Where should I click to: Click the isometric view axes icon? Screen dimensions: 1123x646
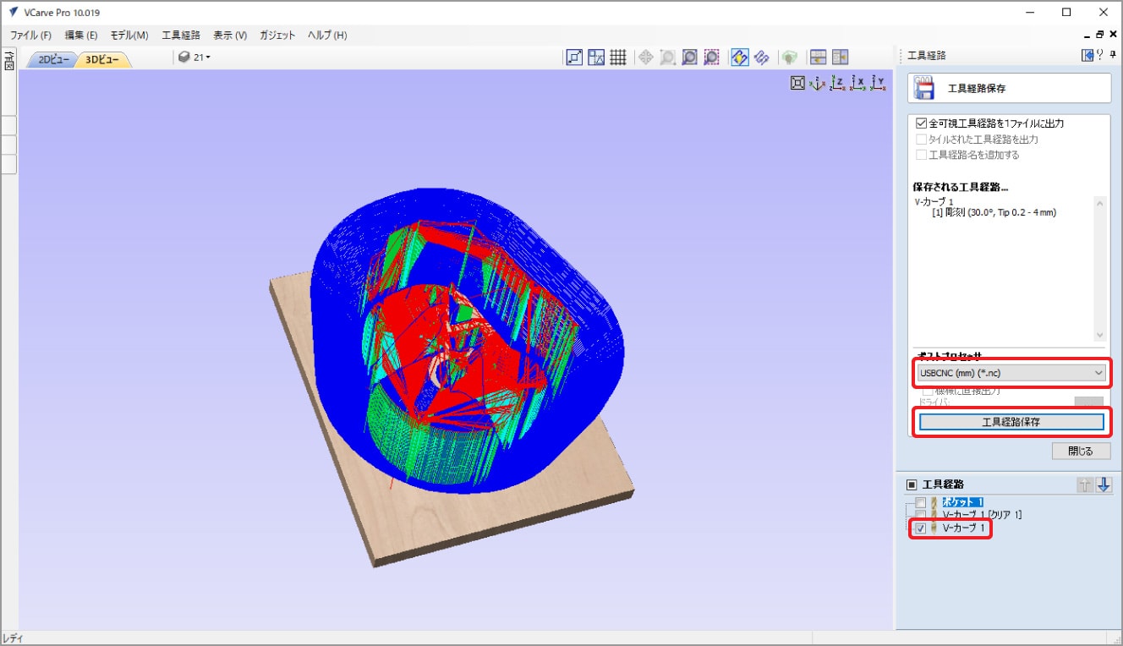(x=817, y=83)
